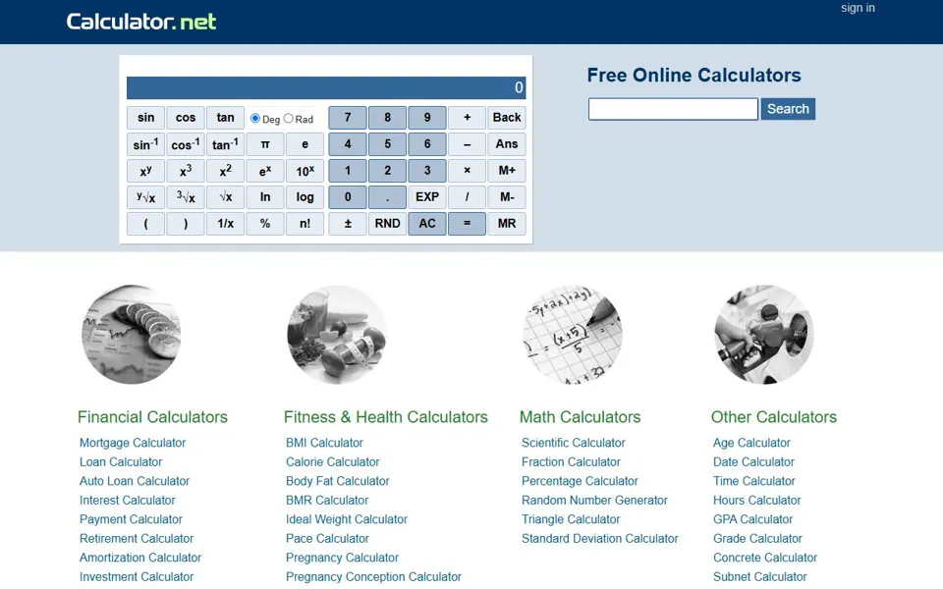Tap the number 9 key

pos(427,118)
